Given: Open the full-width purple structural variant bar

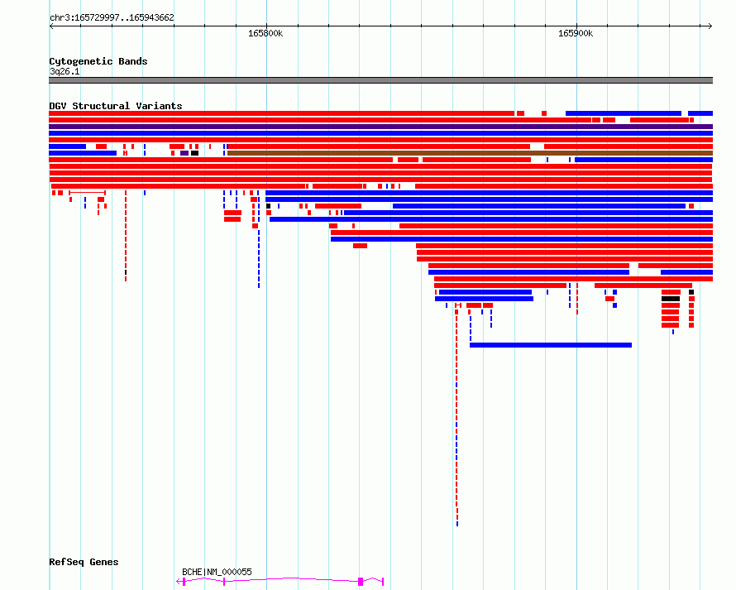Looking at the screenshot, I should (x=380, y=127).
